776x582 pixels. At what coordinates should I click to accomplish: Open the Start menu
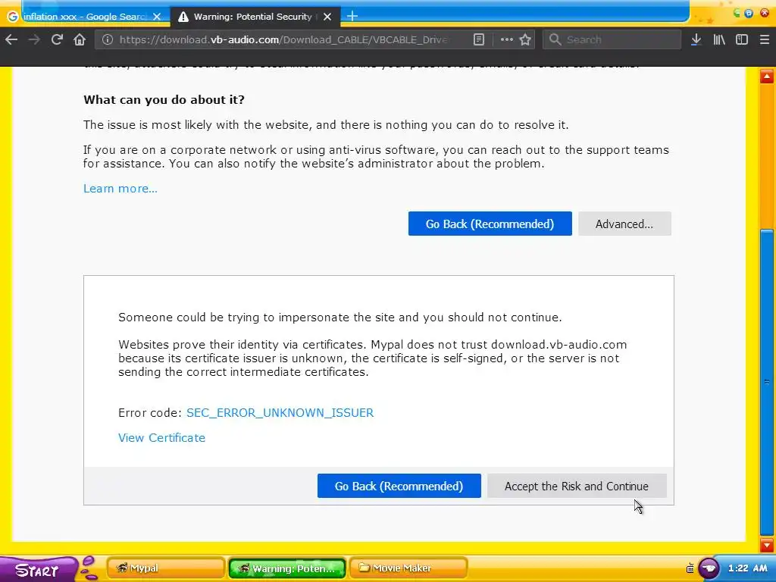click(37, 570)
